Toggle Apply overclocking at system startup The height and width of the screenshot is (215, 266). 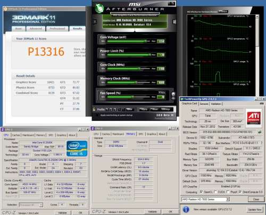[97, 115]
